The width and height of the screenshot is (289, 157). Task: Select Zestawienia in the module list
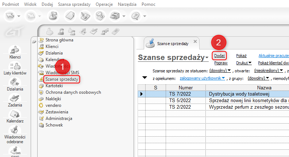(57, 112)
